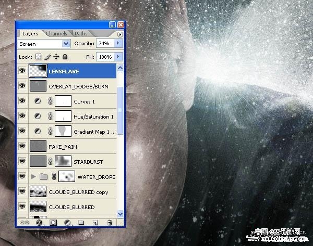Select the LENSFLARE layer name
This screenshot has width=313, height=246.
pos(64,71)
